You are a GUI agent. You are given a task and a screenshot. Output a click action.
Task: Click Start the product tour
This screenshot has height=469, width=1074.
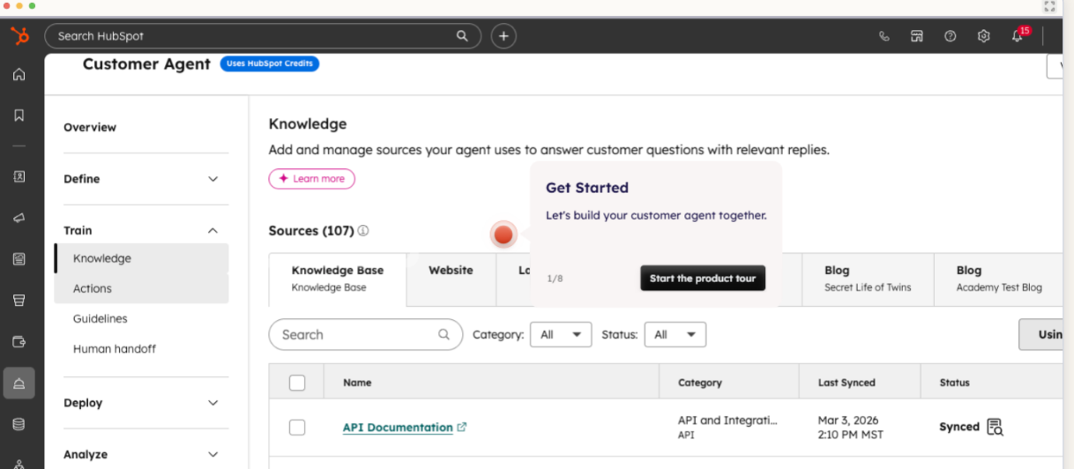pyautogui.click(x=703, y=279)
